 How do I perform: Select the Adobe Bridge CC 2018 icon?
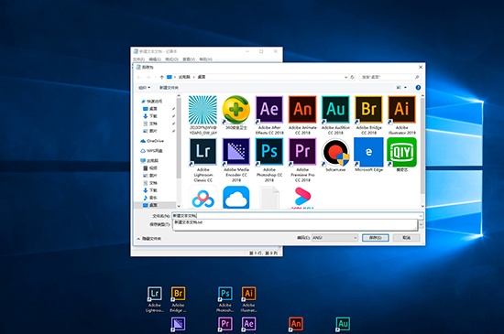[x=368, y=115]
